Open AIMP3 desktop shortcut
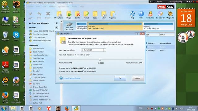The width and height of the screenshot is (198, 111). coord(5,81)
